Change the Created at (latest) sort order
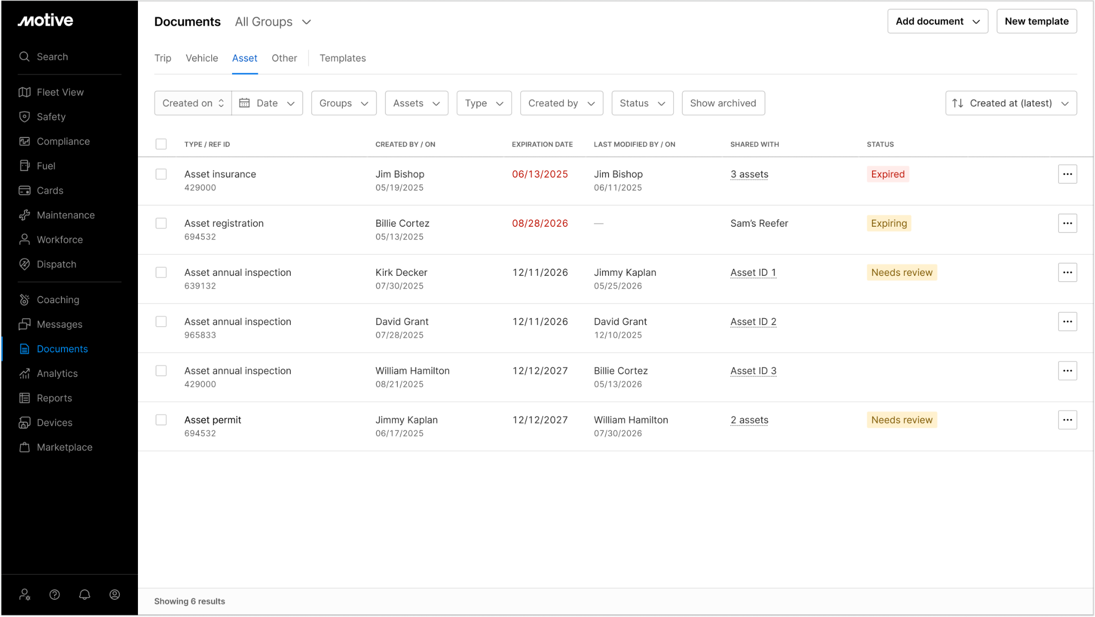Image resolution: width=1095 pixels, height=617 pixels. 1011,103
